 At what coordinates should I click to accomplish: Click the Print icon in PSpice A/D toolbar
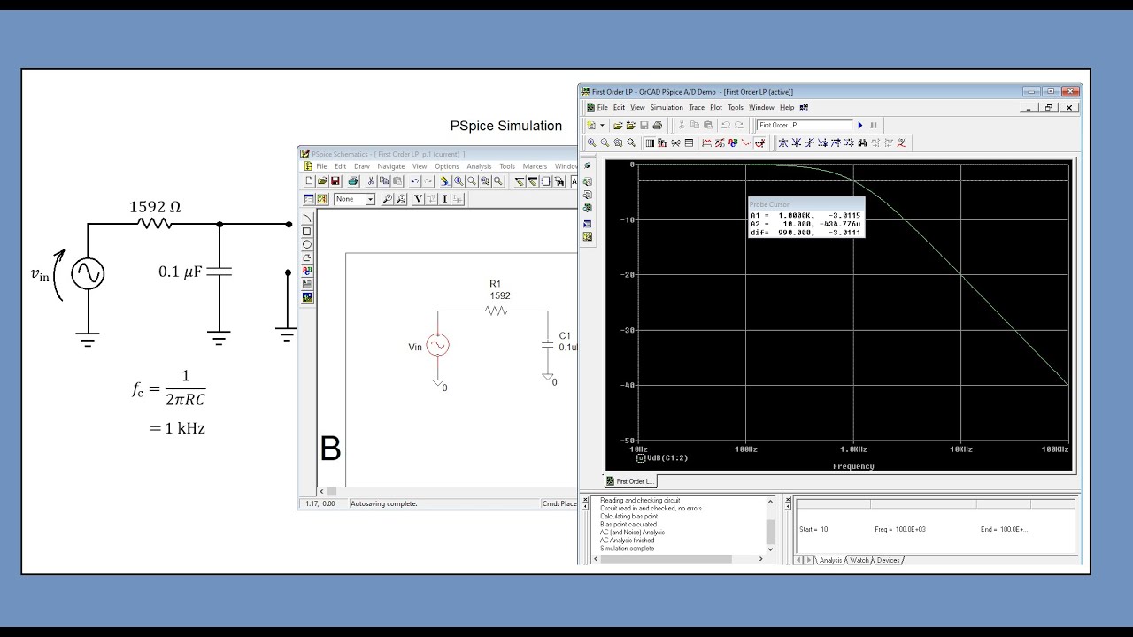658,126
